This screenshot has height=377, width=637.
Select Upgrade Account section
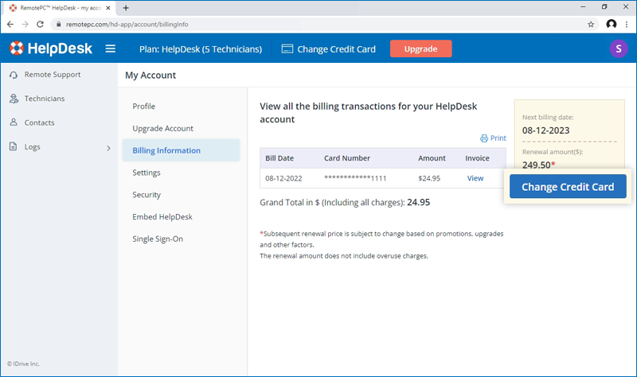coord(163,129)
